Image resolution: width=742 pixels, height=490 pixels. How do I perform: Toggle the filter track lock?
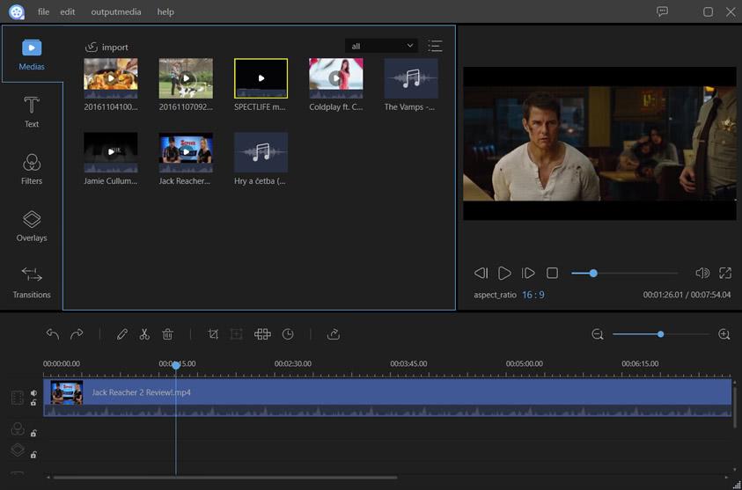(x=33, y=433)
